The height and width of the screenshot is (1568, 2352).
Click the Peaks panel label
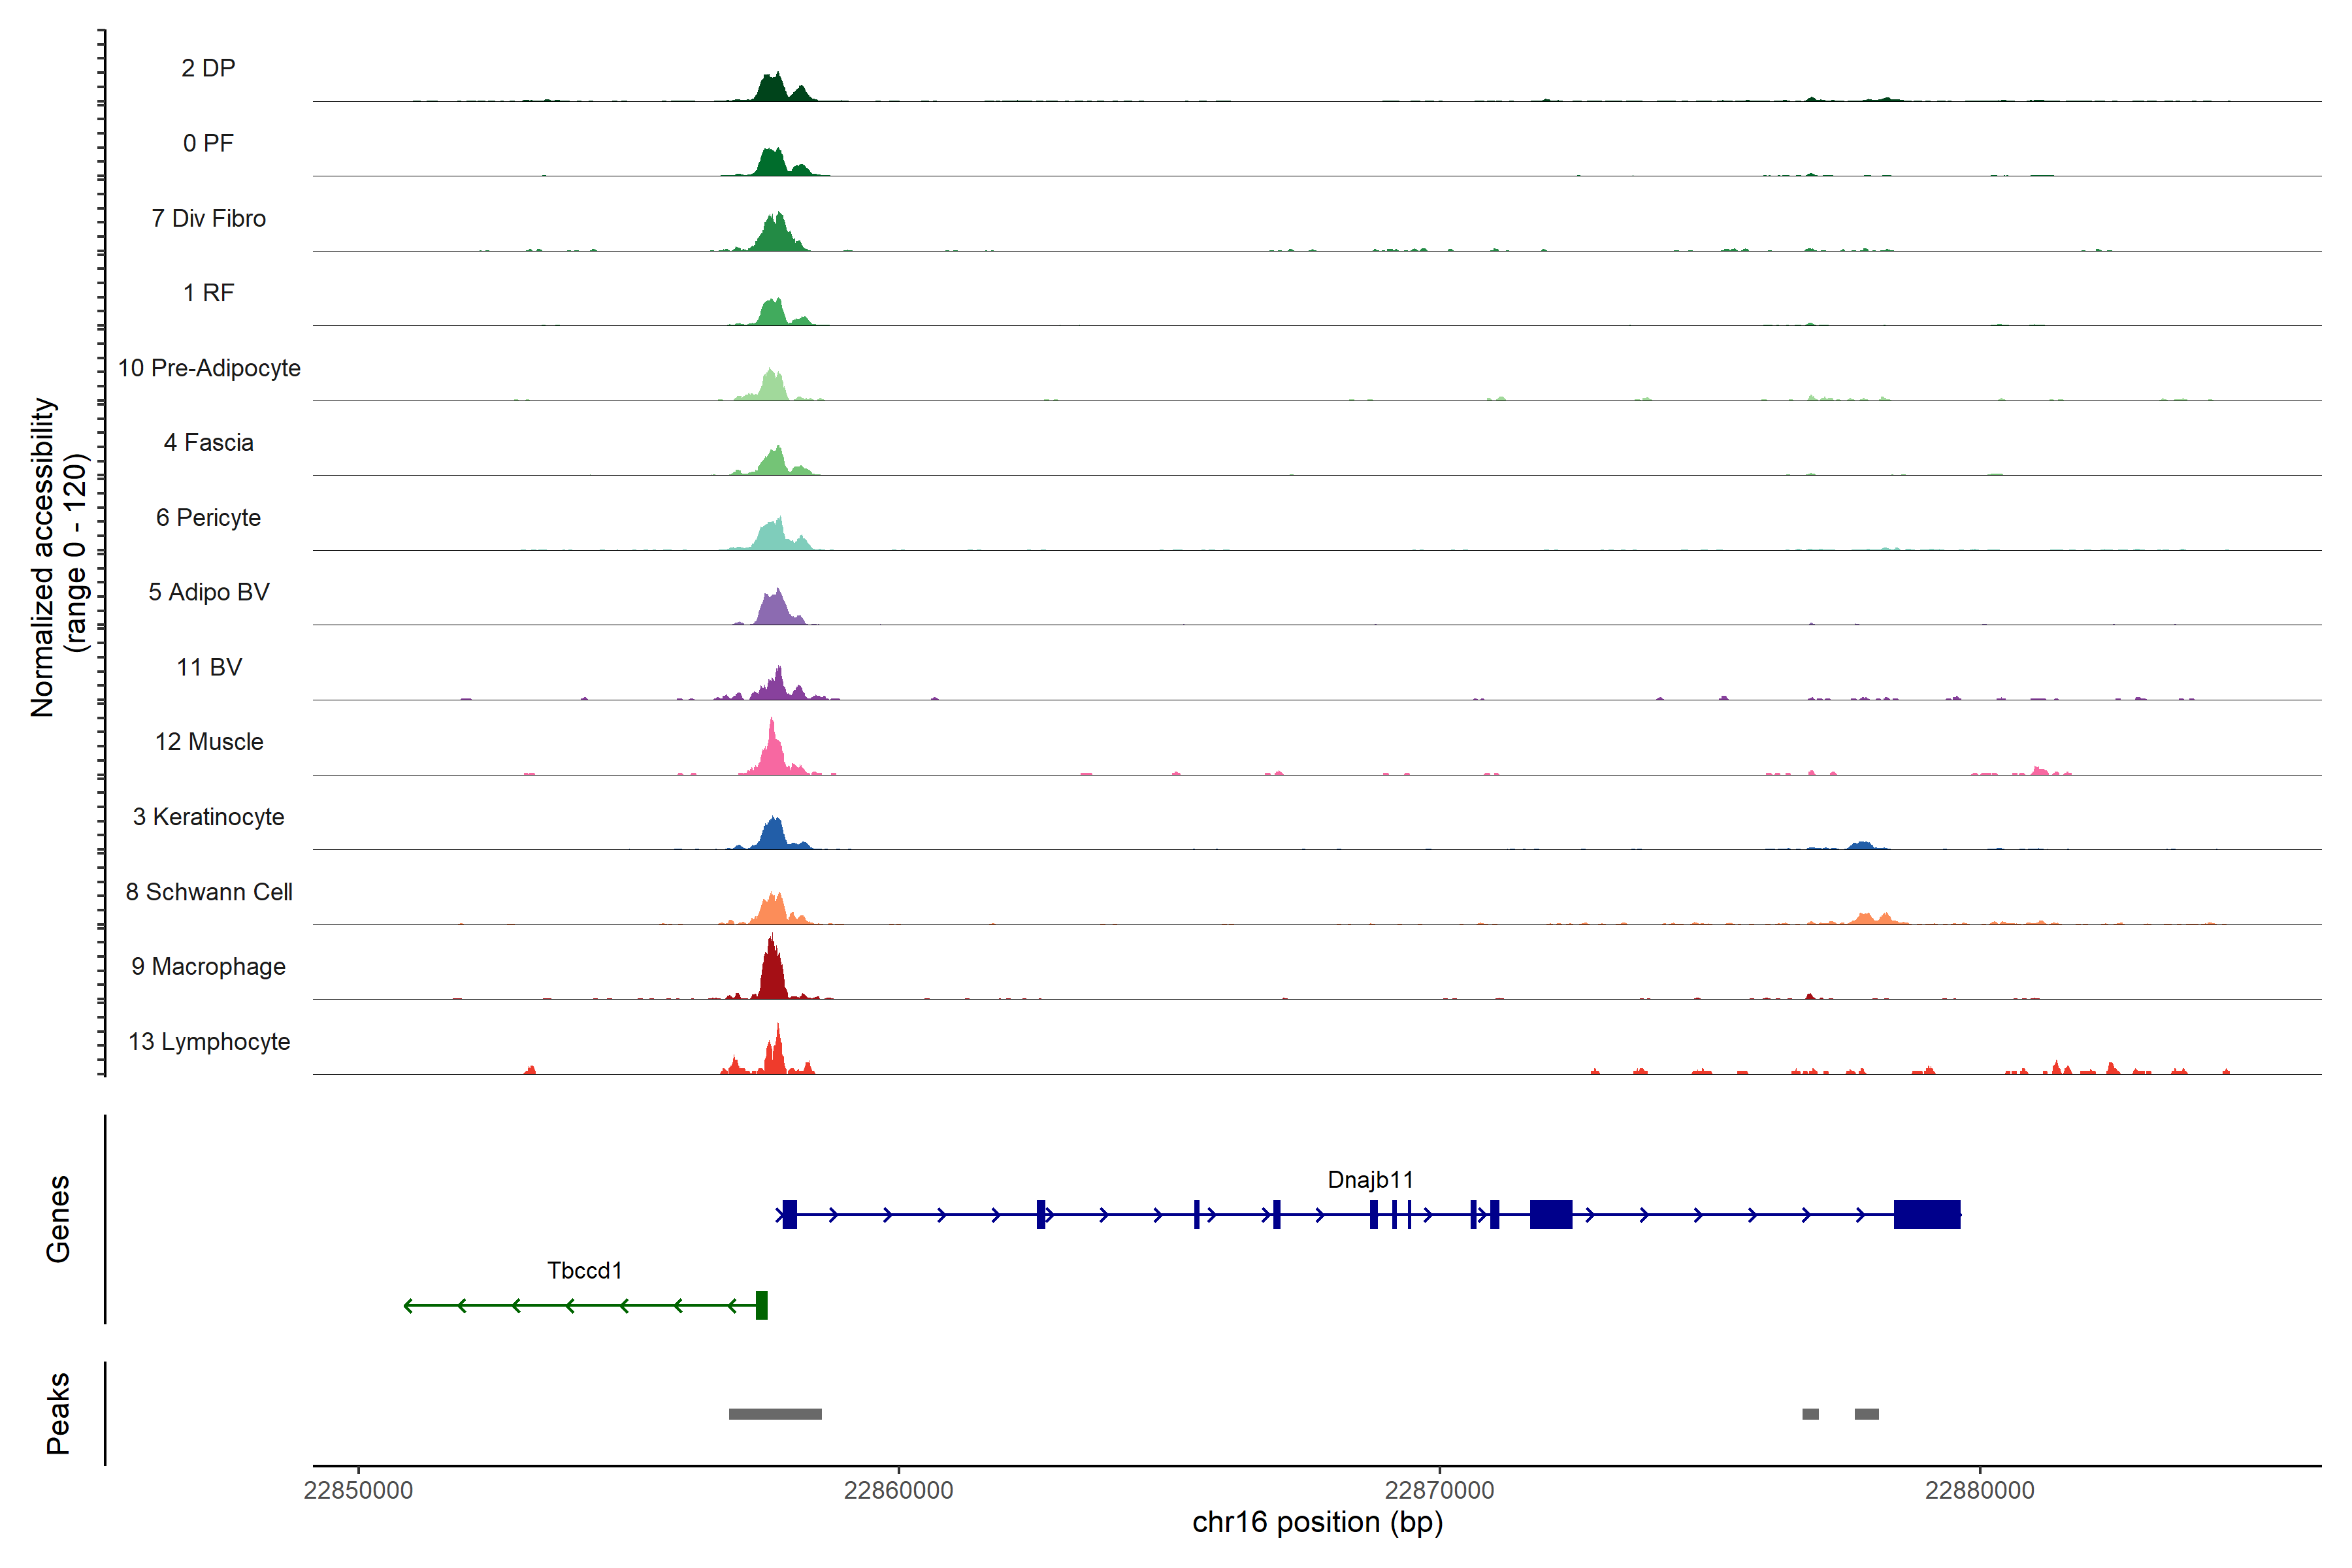coord(58,1413)
